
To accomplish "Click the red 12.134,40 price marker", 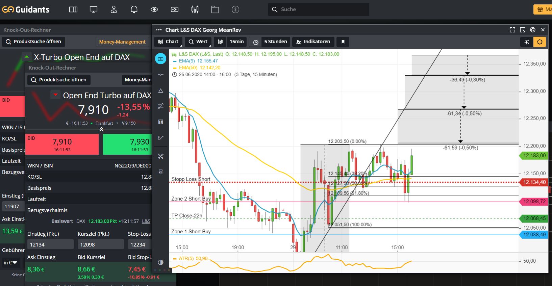I will 533,182.
